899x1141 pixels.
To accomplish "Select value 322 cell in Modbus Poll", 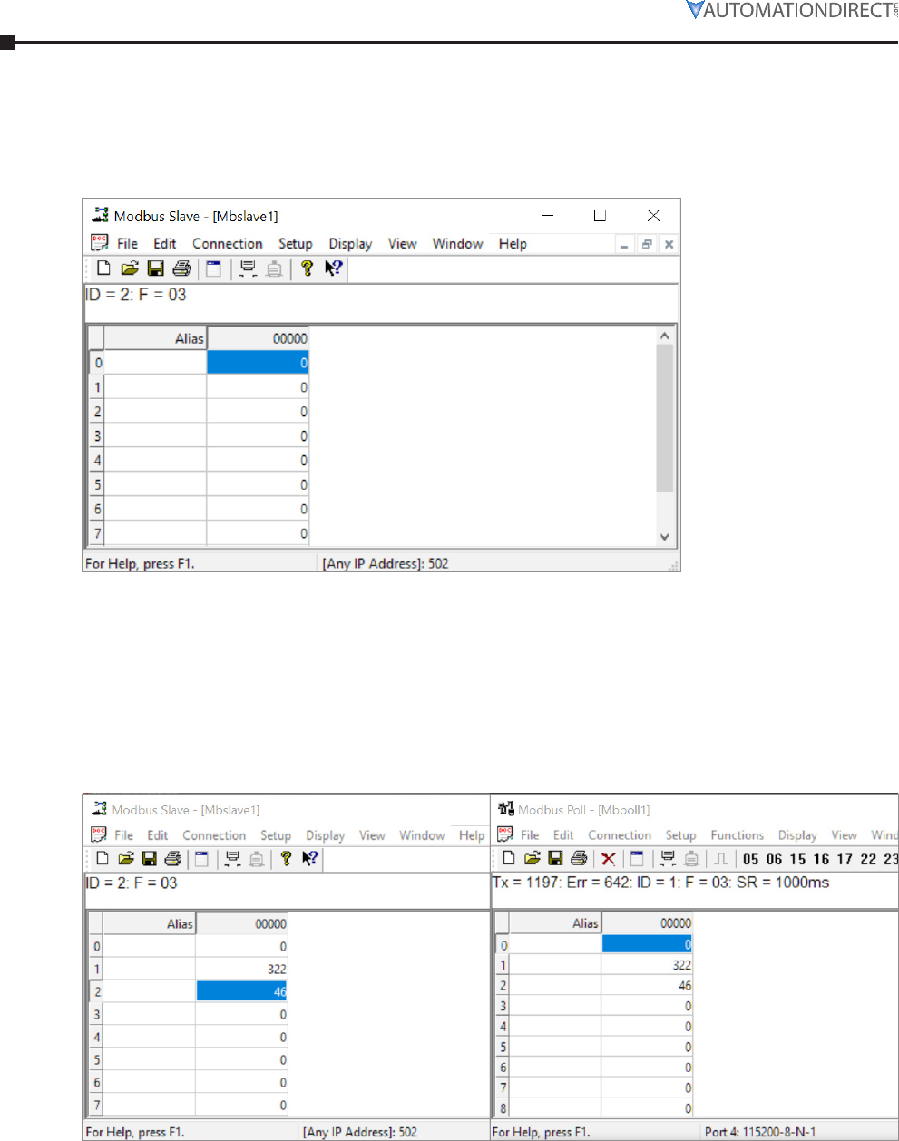I will [x=647, y=965].
